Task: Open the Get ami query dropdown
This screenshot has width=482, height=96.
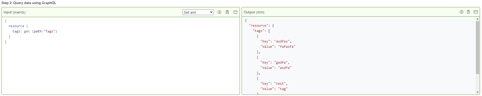Action: pyautogui.click(x=198, y=12)
